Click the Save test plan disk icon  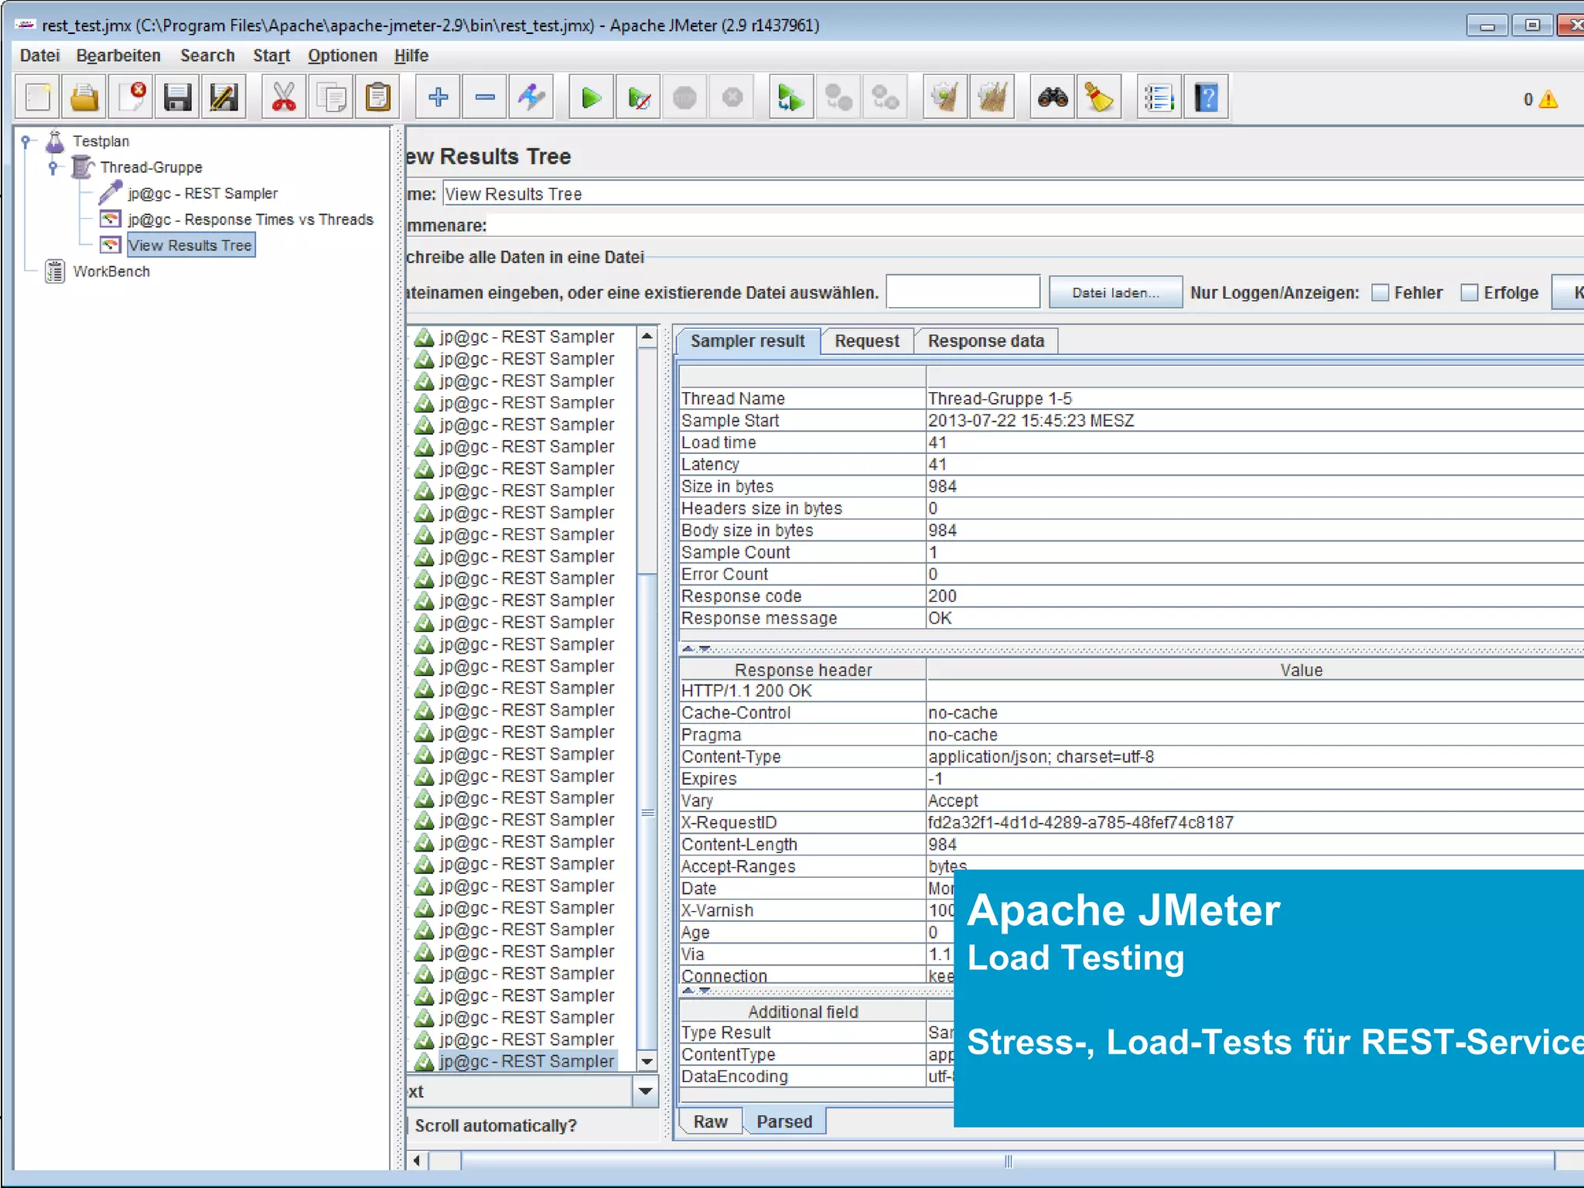177,98
